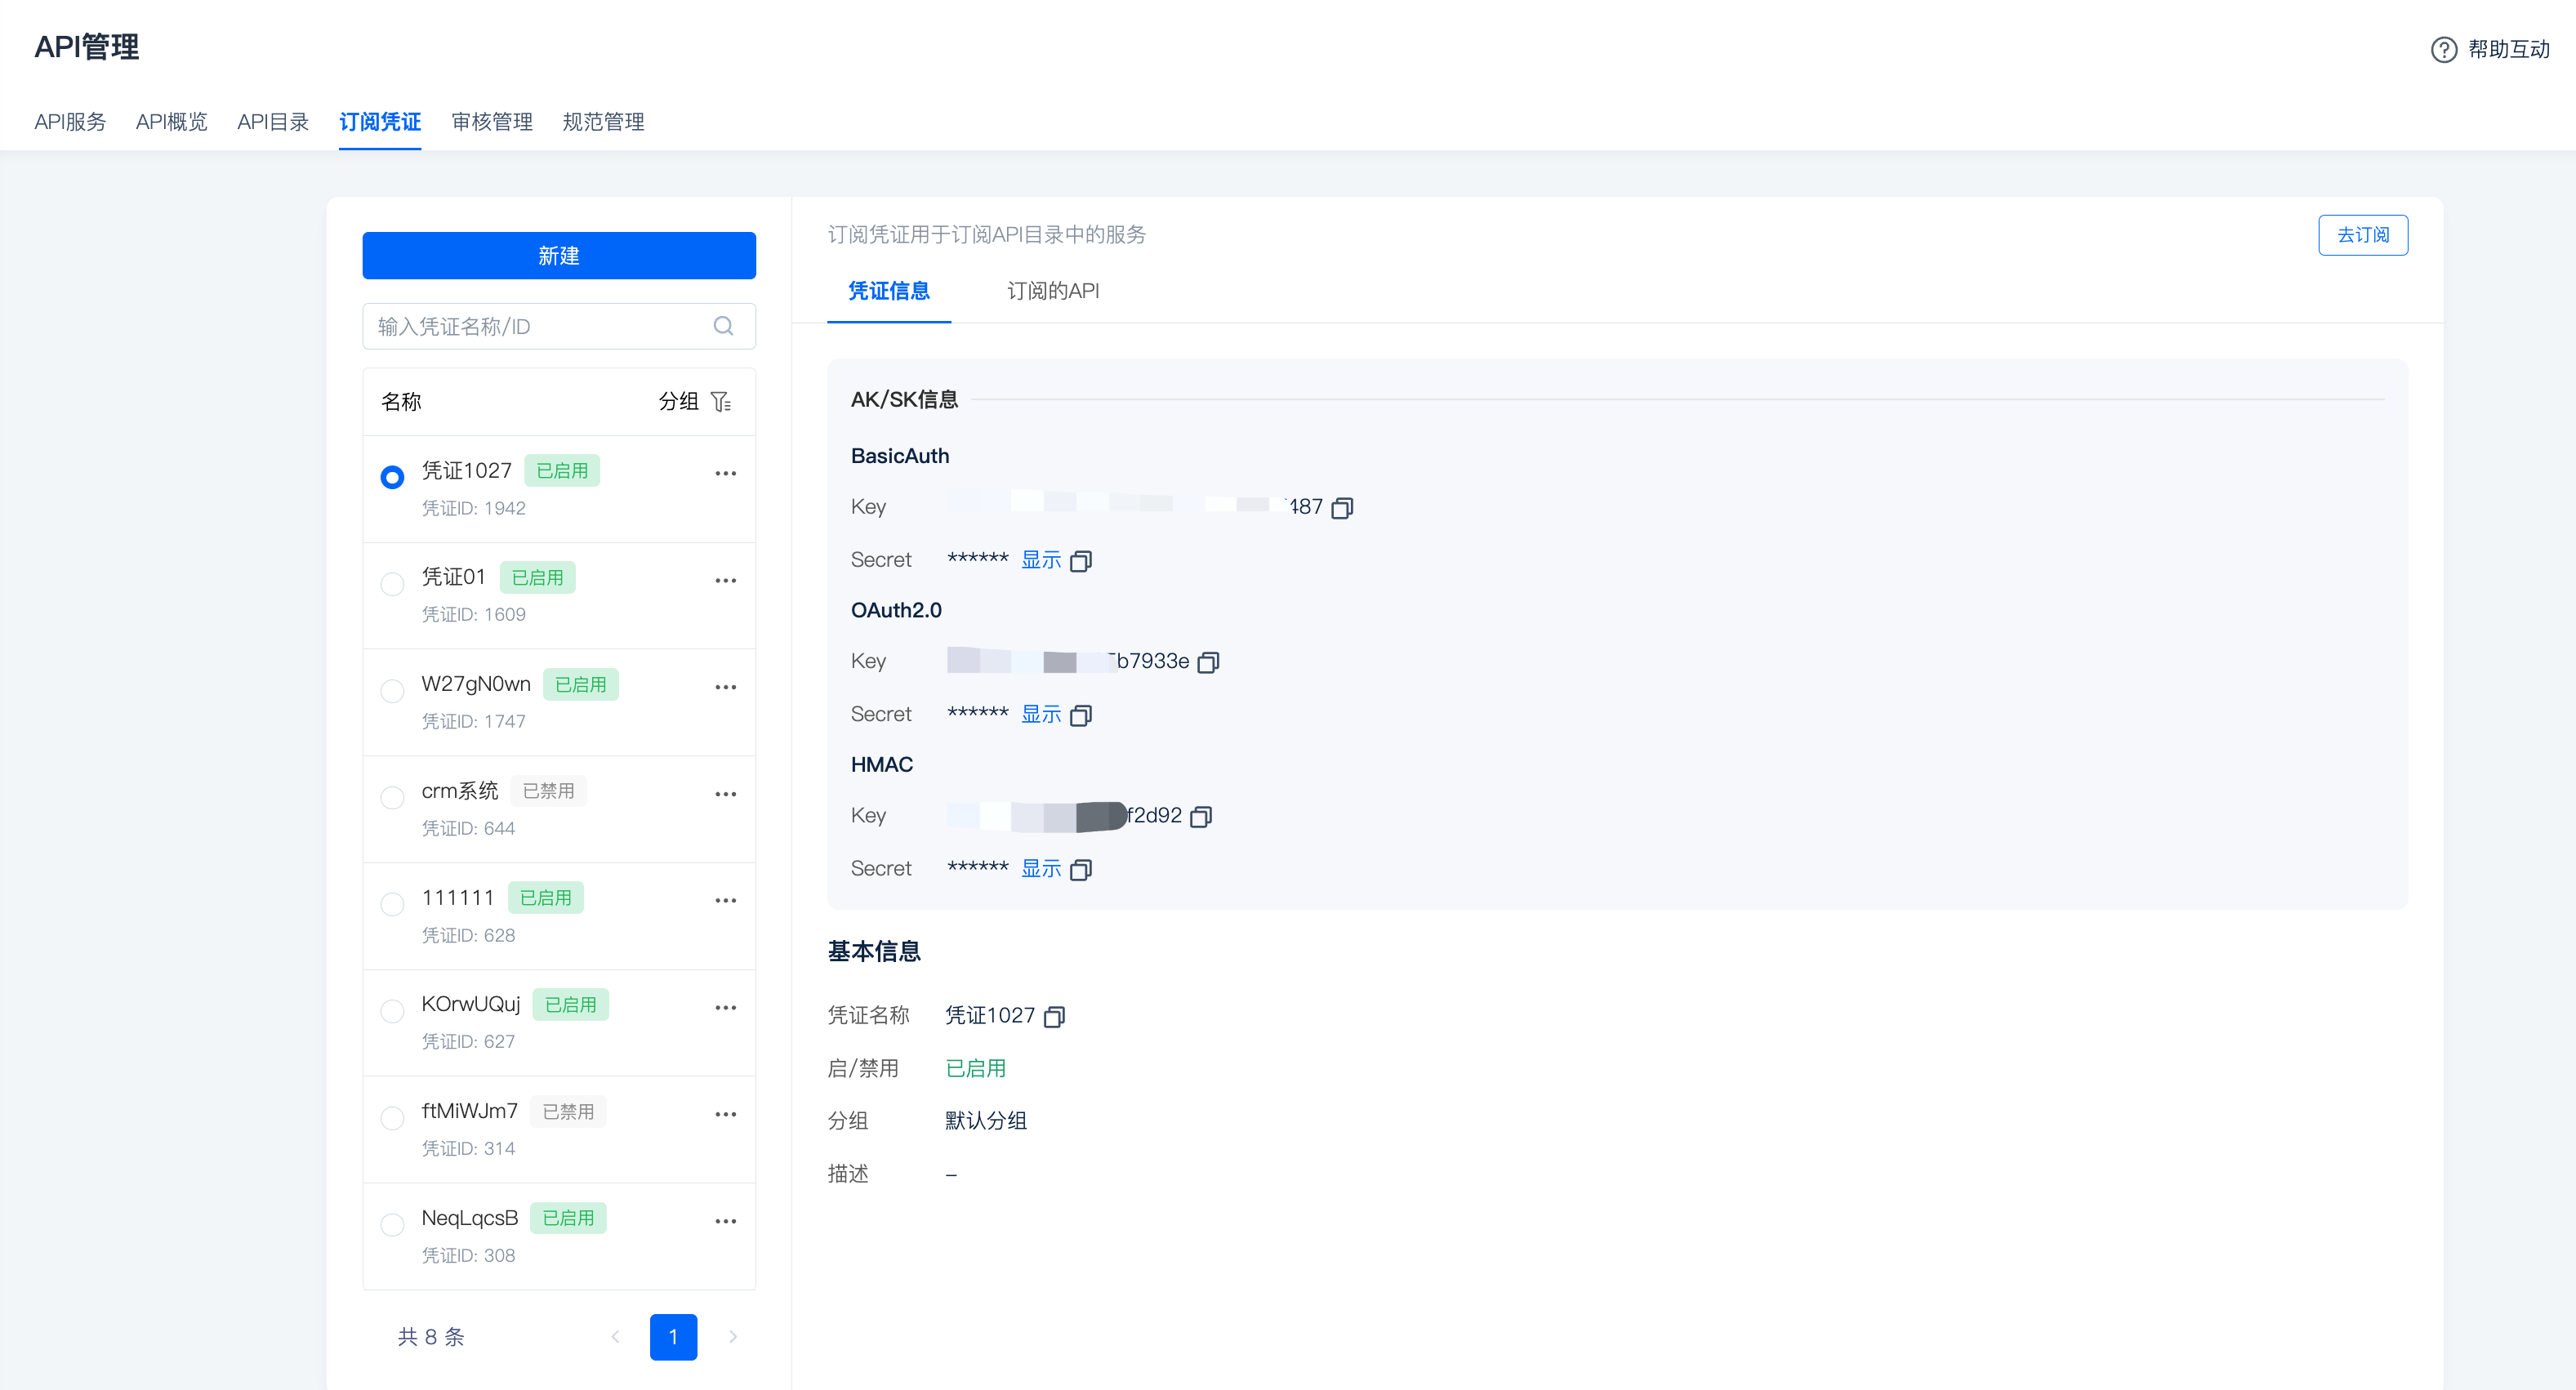The width and height of the screenshot is (2576, 1390).
Task: Open more options for crm系统
Action: click(x=725, y=794)
